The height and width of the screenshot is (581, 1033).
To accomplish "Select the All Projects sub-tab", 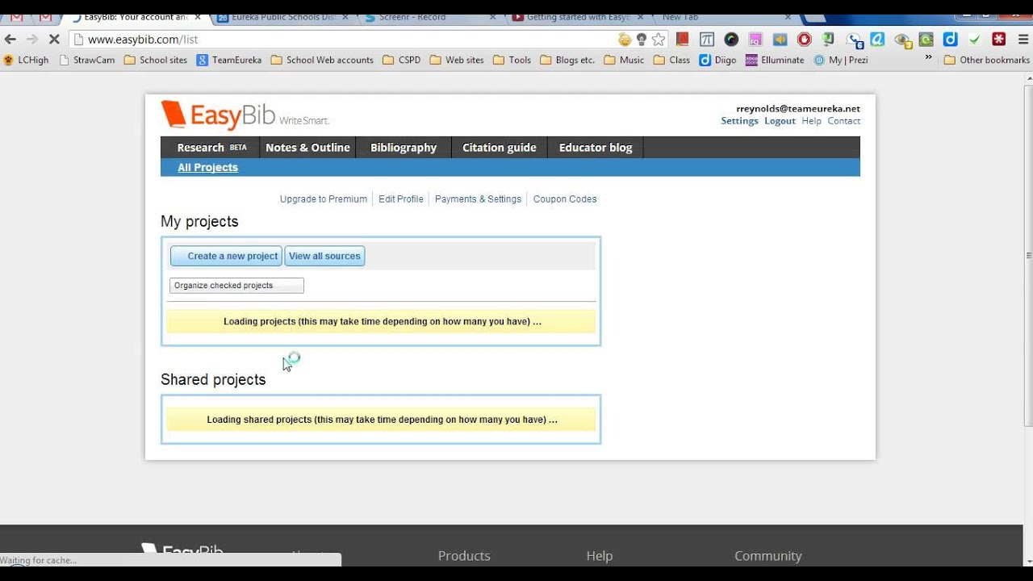I will 207,167.
